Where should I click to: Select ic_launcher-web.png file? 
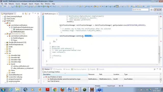[x=15, y=77]
